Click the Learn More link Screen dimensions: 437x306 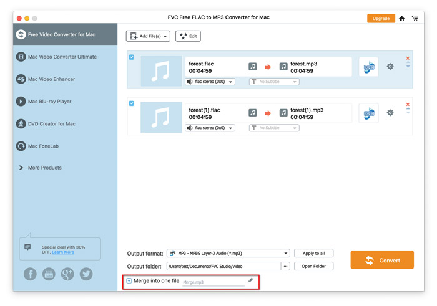(x=63, y=252)
